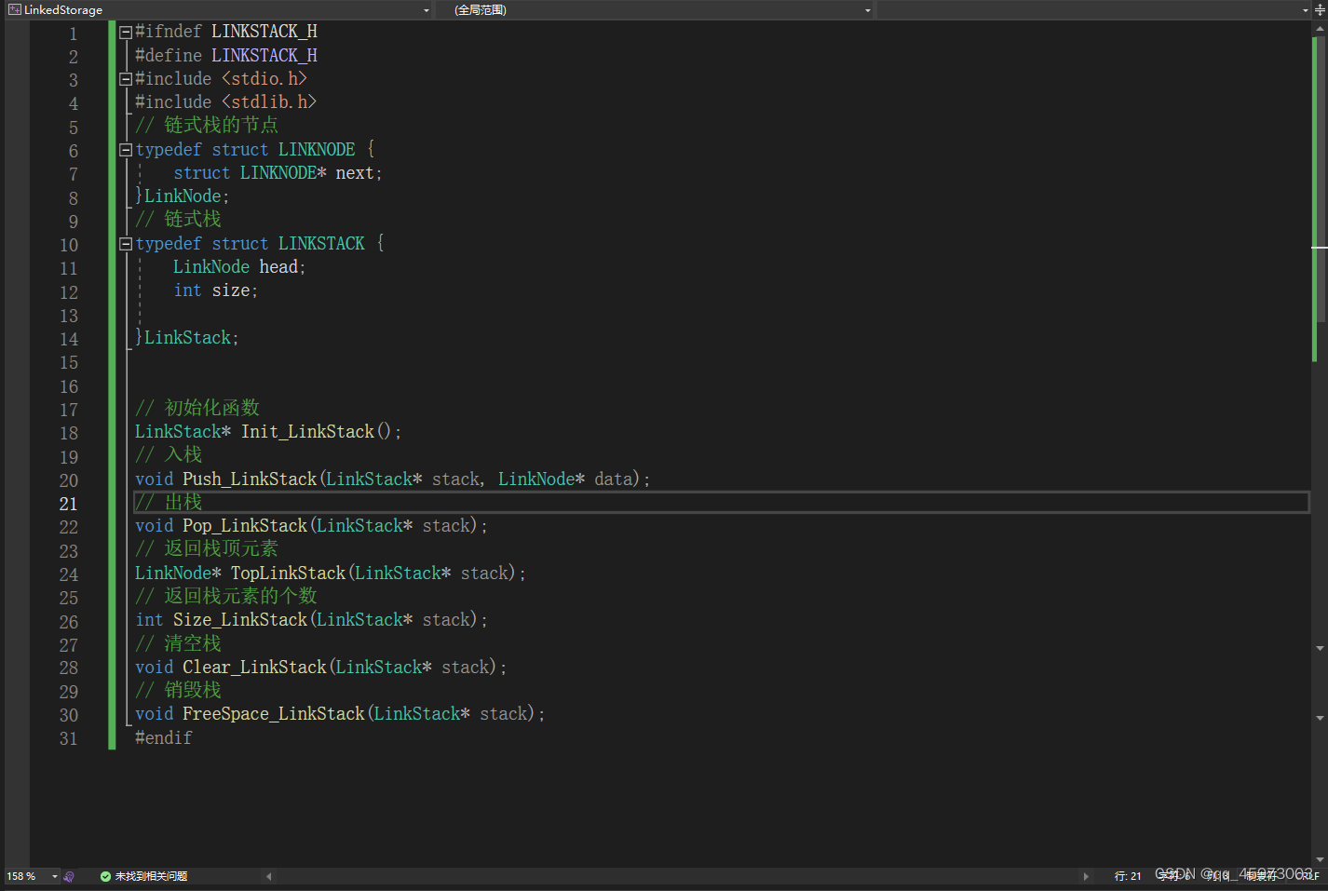Click the code health indicator icon
Screen dimensions: 1328x891
click(x=69, y=876)
